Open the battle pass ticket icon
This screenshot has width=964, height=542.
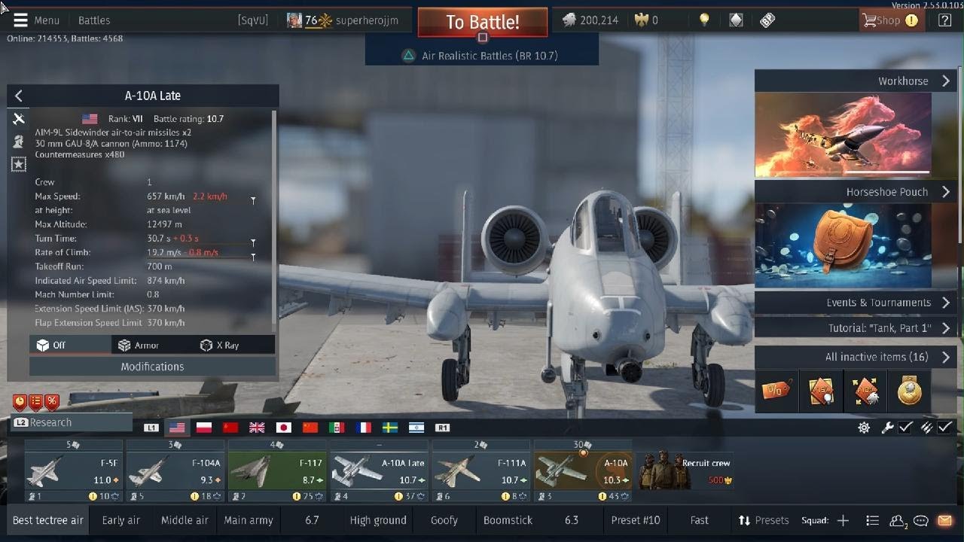click(767, 20)
